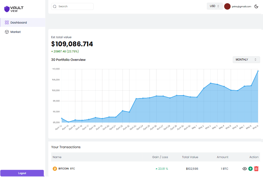Viewport: 263px width, 177px height.
Task: Delete the Bitcoin transaction with trash icon
Action: (256, 169)
